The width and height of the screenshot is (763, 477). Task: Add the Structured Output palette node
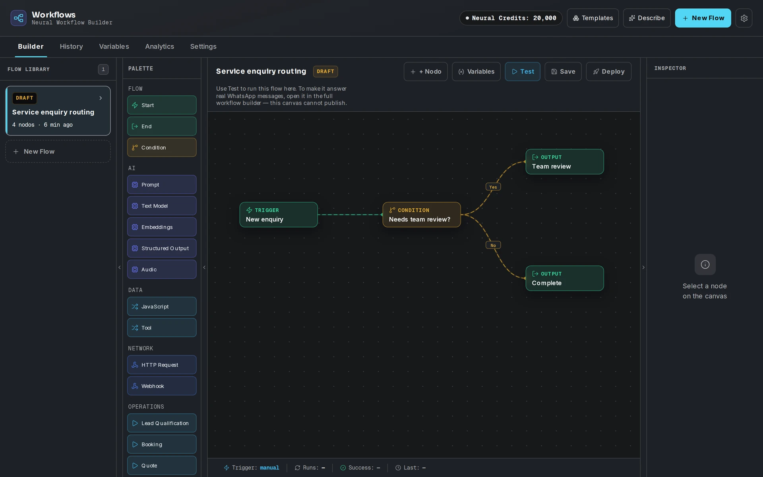point(162,248)
